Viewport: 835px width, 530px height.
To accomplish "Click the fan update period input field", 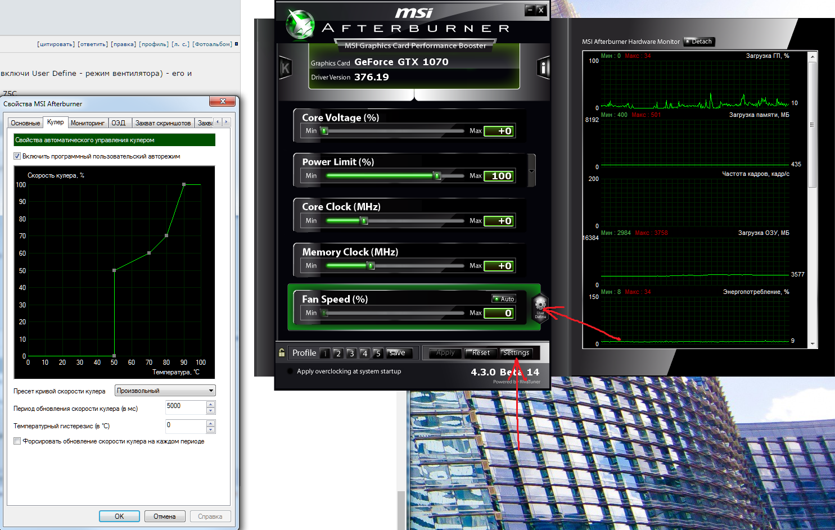I will (x=186, y=407).
